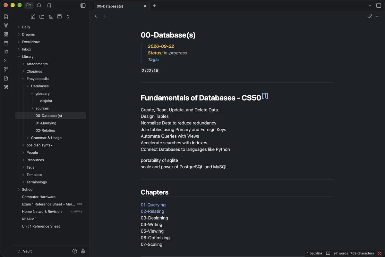
Task: Change sort order icon
Action: [51, 17]
